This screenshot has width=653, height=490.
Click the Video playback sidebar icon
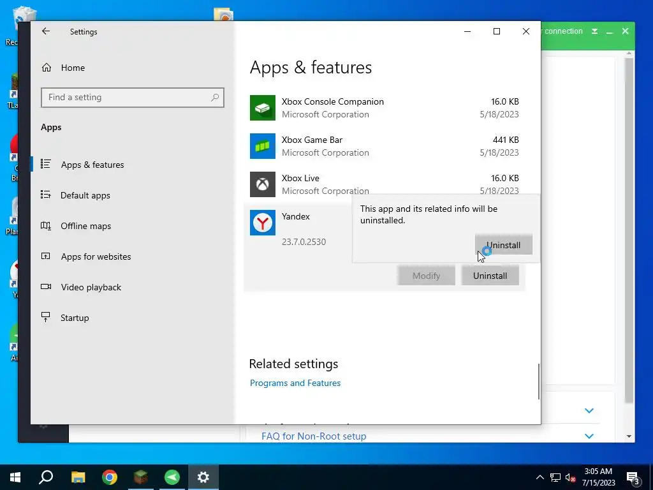pyautogui.click(x=46, y=286)
